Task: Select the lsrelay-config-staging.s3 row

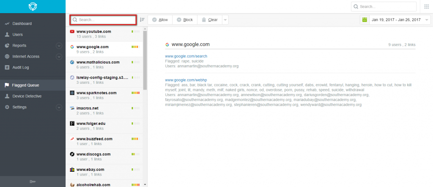Action: click(104, 80)
